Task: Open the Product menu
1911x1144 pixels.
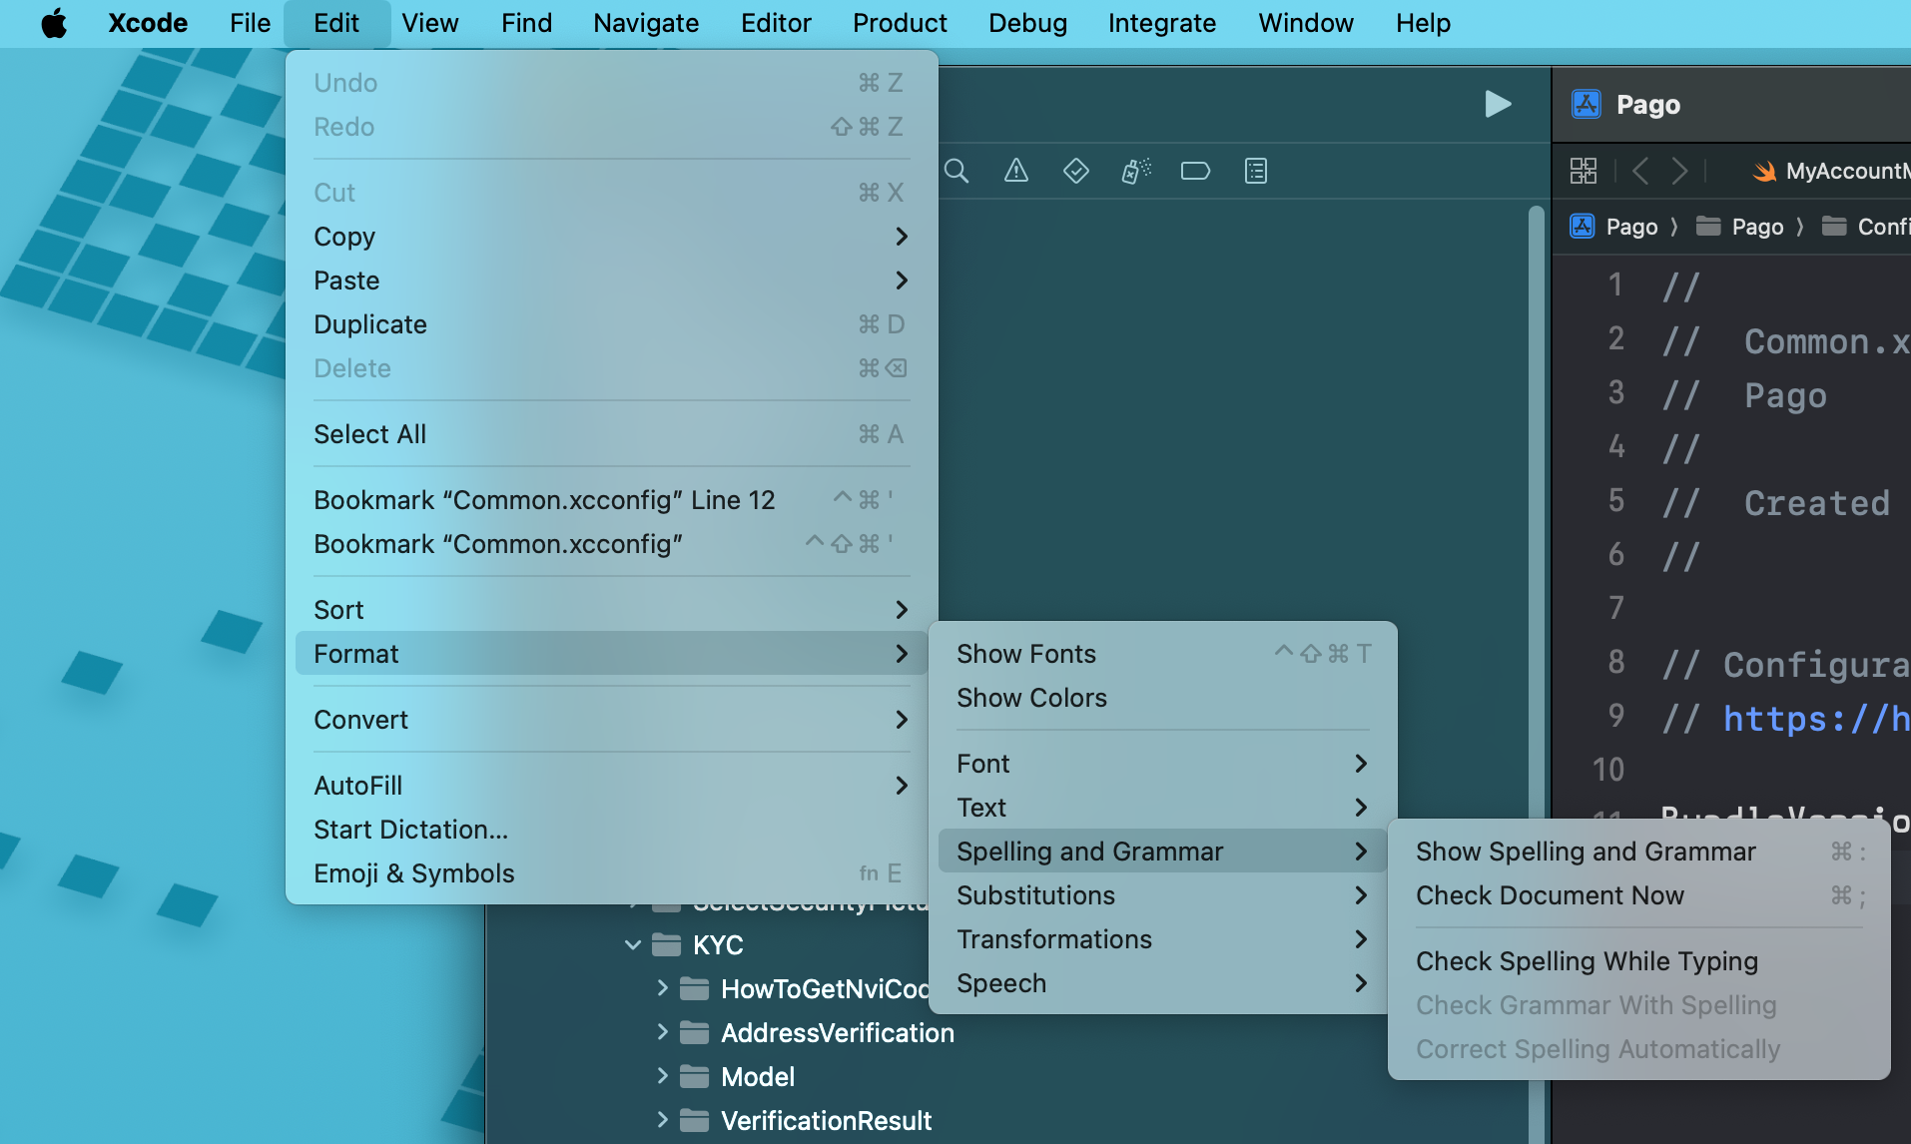Action: [x=898, y=23]
